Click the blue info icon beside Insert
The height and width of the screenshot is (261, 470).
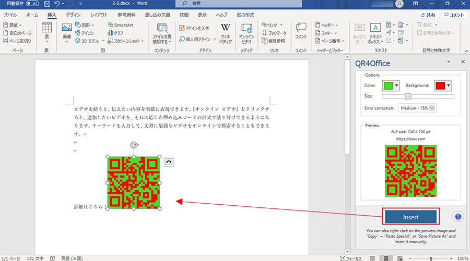pyautogui.click(x=458, y=216)
